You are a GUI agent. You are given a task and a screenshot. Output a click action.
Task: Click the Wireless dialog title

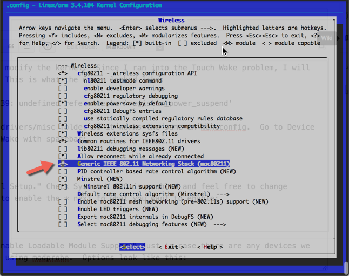click(x=171, y=21)
